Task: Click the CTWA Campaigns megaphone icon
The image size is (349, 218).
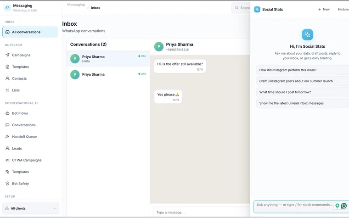Action: click(x=7, y=160)
